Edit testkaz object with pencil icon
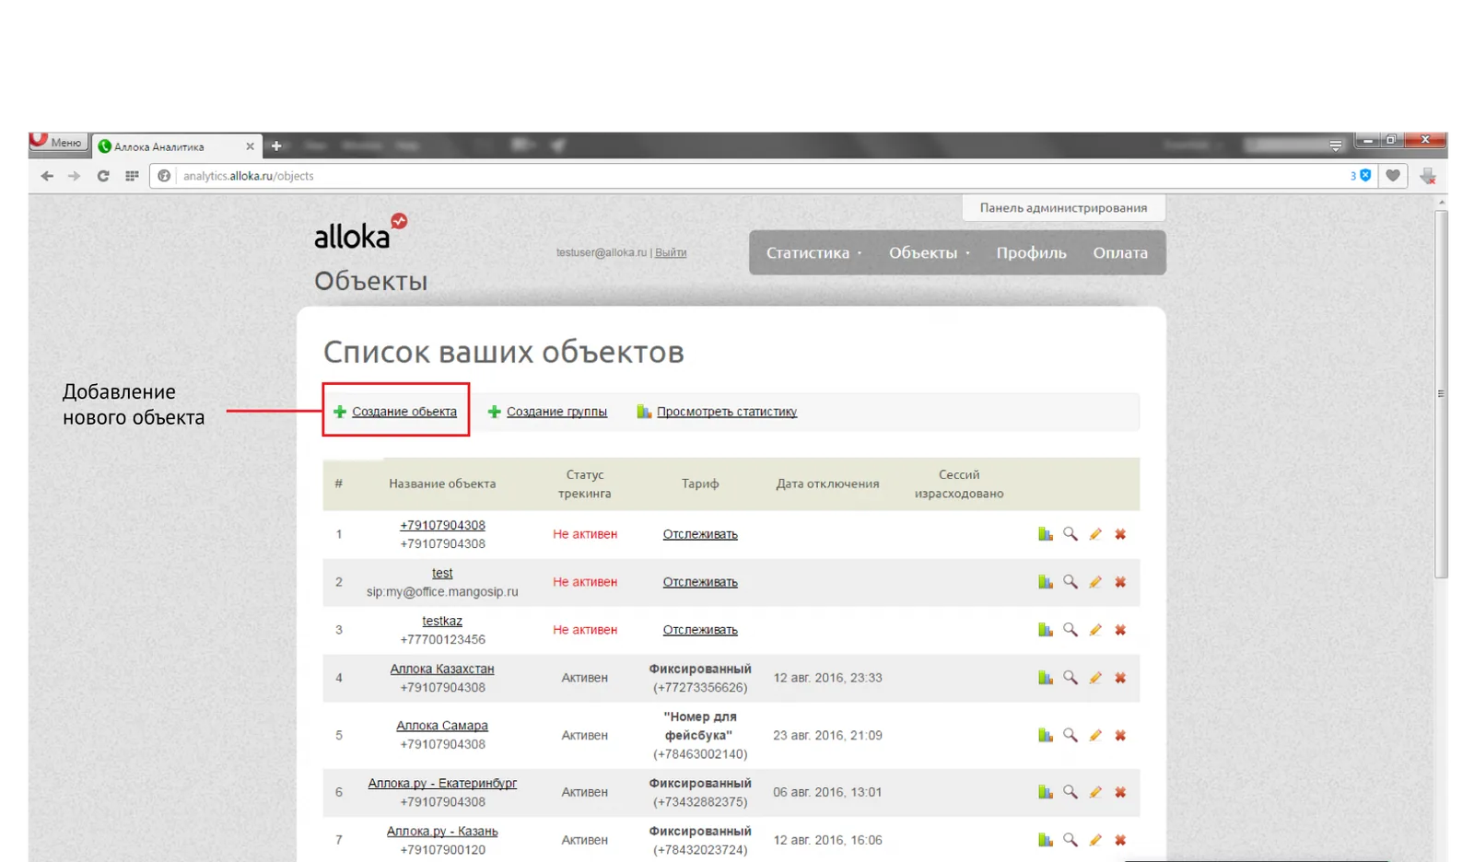Image resolution: width=1474 pixels, height=862 pixels. tap(1095, 630)
